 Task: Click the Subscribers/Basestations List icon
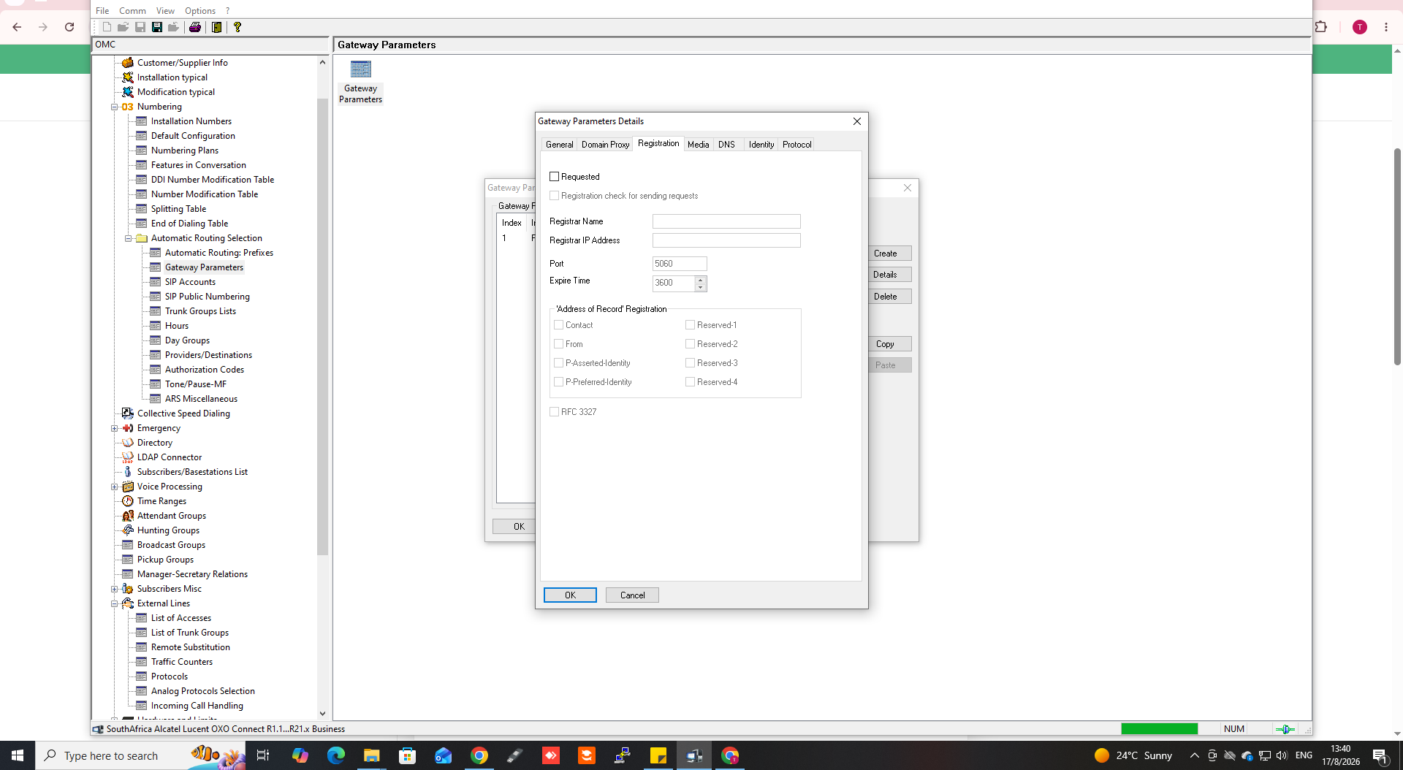click(128, 472)
